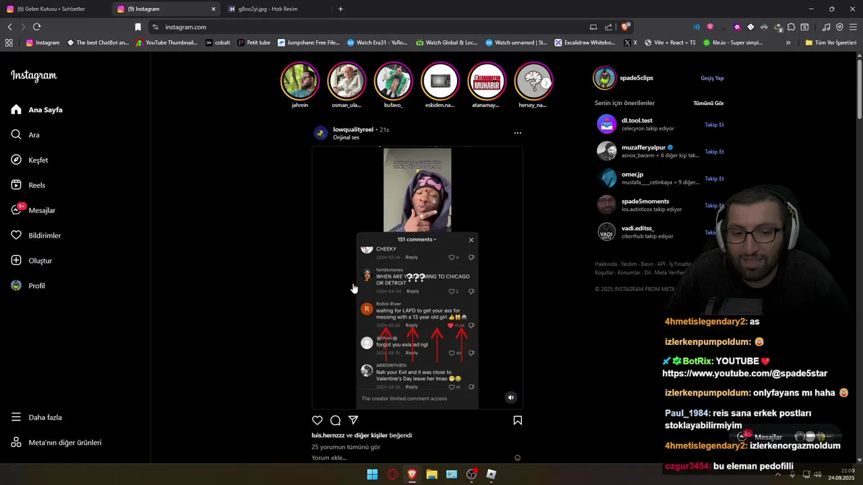Follow dl.tool.test with Takip Et
This screenshot has height=485, width=863.
click(x=714, y=125)
